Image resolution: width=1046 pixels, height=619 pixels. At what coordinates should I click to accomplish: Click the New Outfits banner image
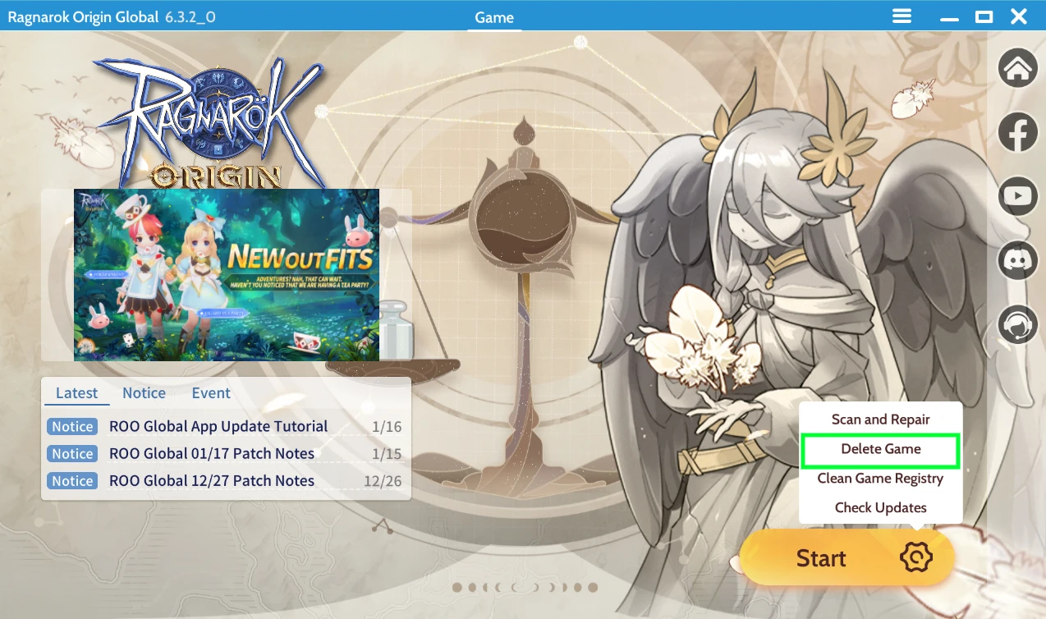tap(227, 275)
